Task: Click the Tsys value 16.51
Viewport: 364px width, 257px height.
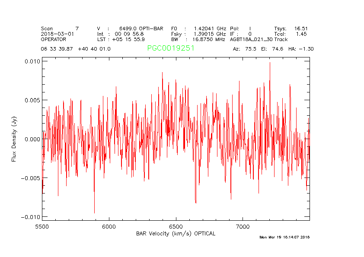Action: click(x=301, y=29)
